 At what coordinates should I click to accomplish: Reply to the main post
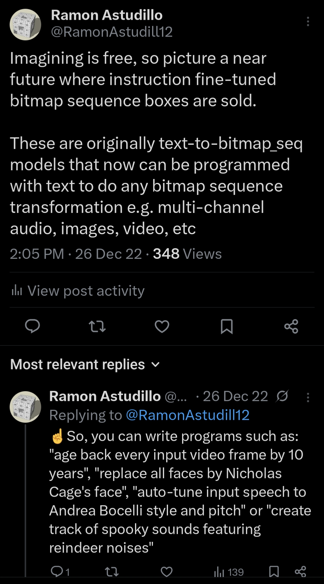click(32, 326)
